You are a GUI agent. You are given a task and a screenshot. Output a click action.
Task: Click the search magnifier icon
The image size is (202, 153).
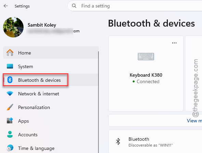tap(74, 6)
